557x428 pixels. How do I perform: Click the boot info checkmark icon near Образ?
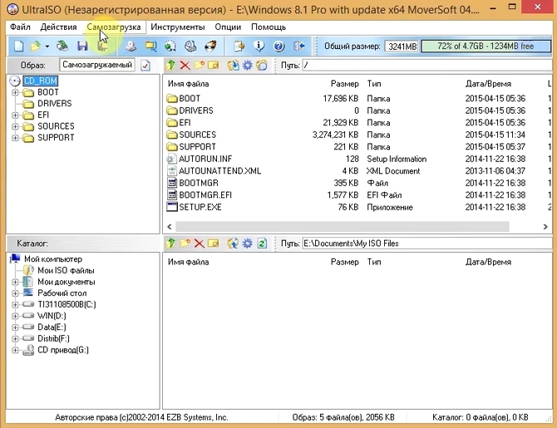coord(145,66)
